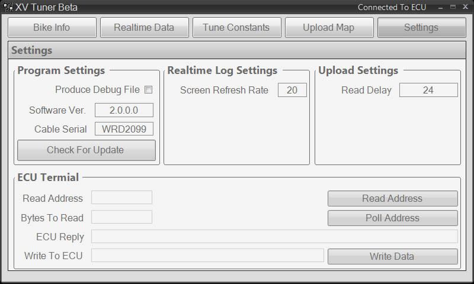Close the XV Tuner Beta window
The height and width of the screenshot is (284, 474).
click(x=465, y=8)
